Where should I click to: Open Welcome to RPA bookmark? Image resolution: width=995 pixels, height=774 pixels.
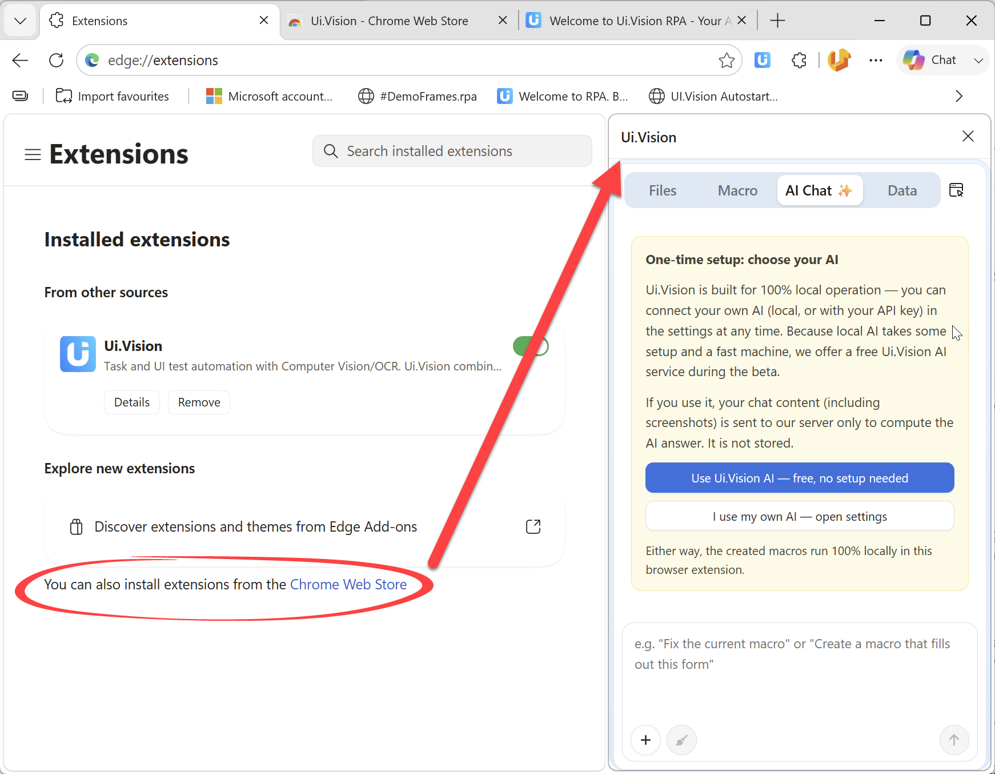tap(563, 96)
